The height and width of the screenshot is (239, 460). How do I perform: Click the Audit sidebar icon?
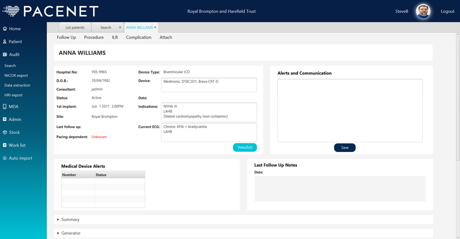click(x=5, y=55)
